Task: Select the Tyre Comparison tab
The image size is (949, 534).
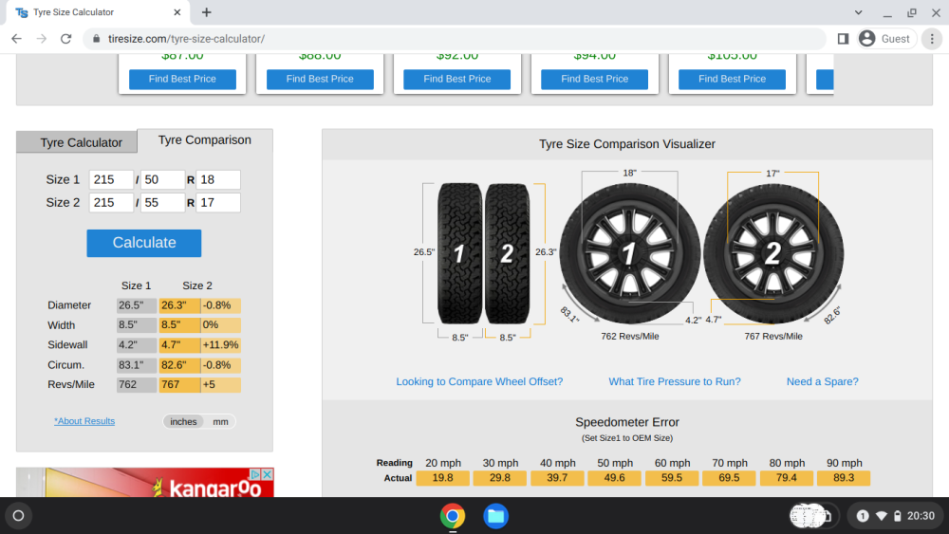Action: pos(205,139)
